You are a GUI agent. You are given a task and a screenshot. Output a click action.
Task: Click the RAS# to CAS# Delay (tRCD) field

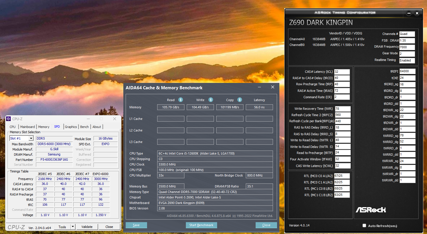coord(342,78)
